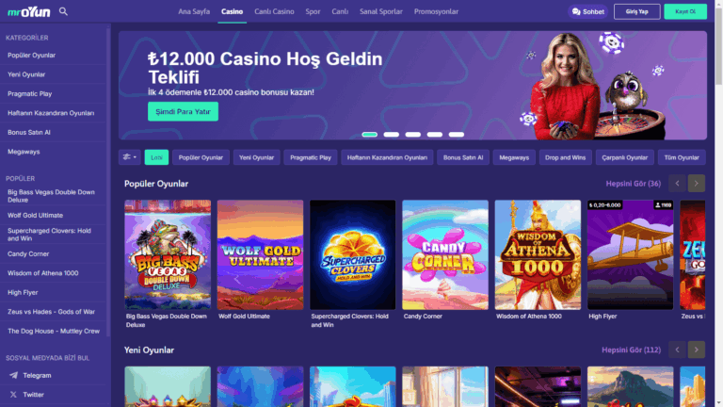Open the Sohbet chat bubble button
Screen dimensions: 723x407
(x=587, y=11)
